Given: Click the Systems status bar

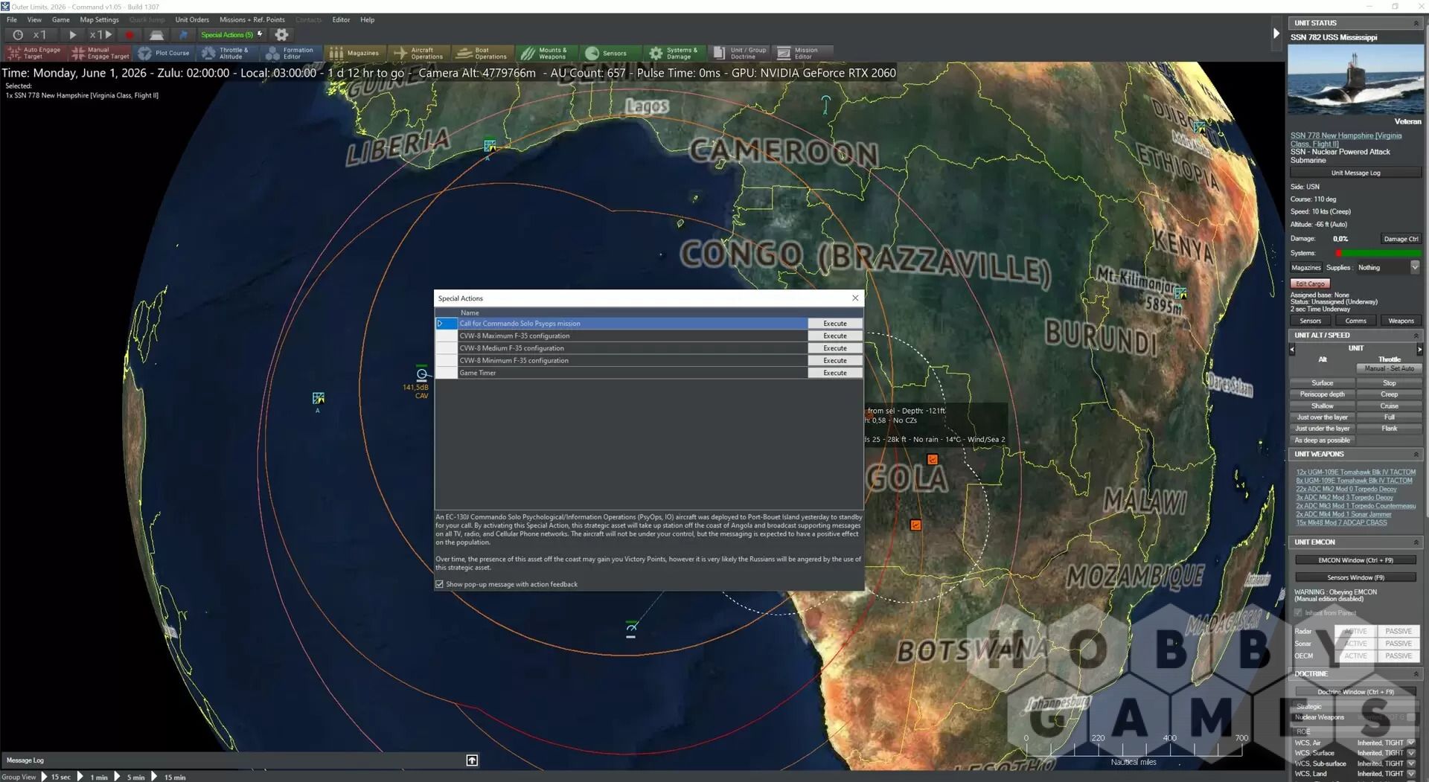Looking at the screenshot, I should coord(1378,254).
